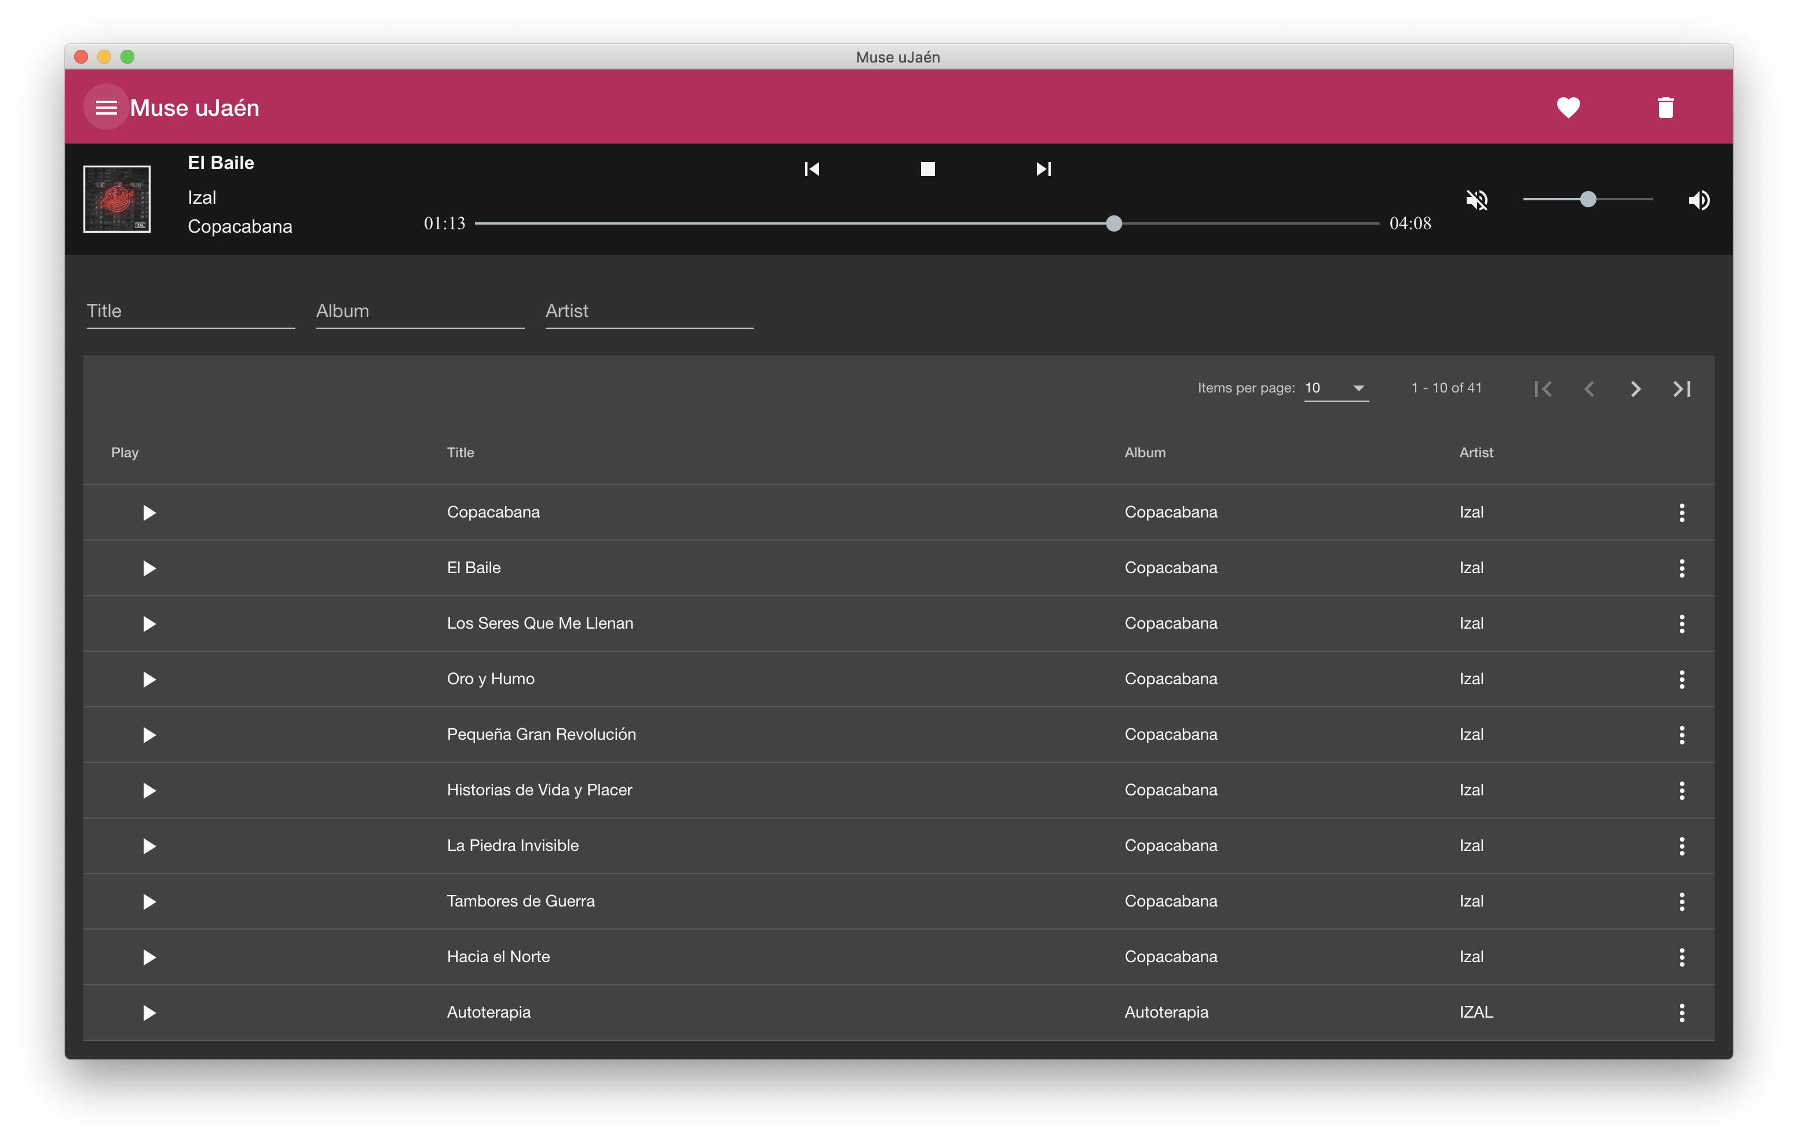The width and height of the screenshot is (1798, 1145).
Task: Click the Title column header
Action: pos(460,452)
